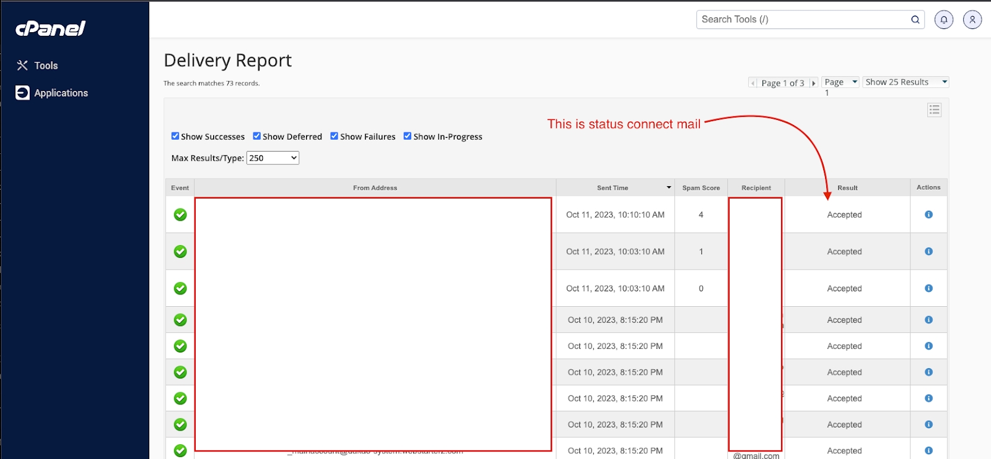Open Applications in the sidebar
This screenshot has width=991, height=459.
pos(60,93)
